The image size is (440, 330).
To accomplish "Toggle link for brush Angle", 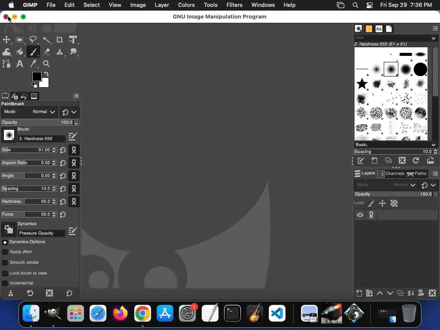I will [x=74, y=176].
